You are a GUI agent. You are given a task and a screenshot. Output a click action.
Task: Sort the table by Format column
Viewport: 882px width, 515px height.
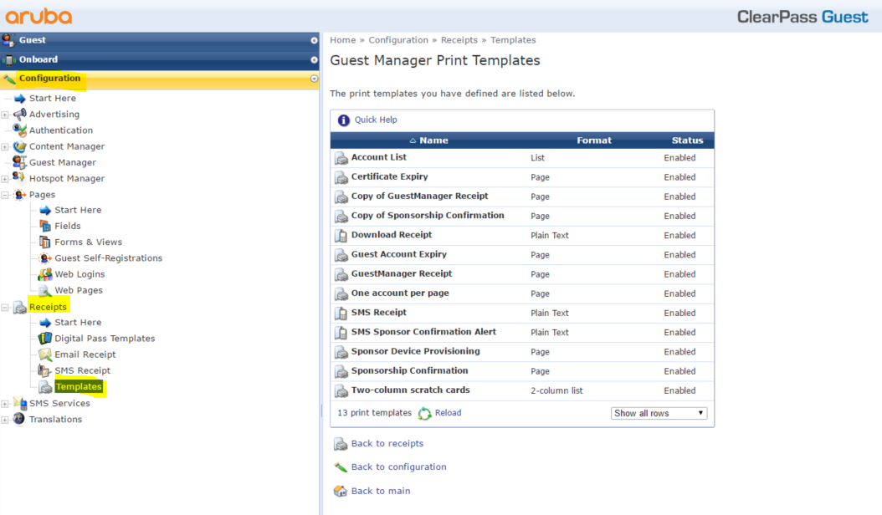(594, 140)
